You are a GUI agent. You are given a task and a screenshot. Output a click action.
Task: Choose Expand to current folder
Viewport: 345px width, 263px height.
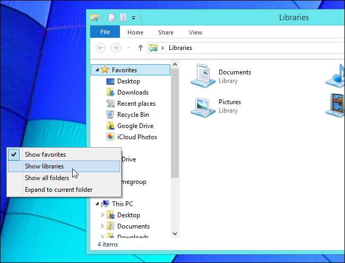(x=58, y=190)
